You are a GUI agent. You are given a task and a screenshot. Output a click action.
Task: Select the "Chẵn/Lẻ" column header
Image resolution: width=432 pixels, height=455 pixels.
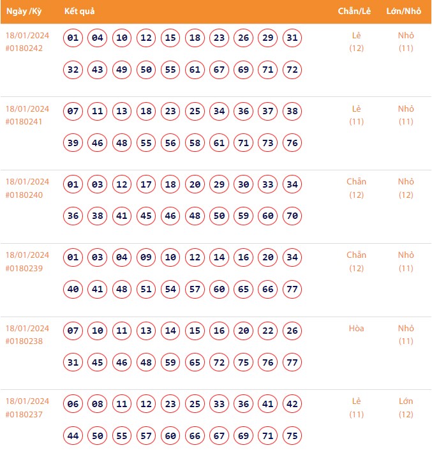pyautogui.click(x=356, y=11)
